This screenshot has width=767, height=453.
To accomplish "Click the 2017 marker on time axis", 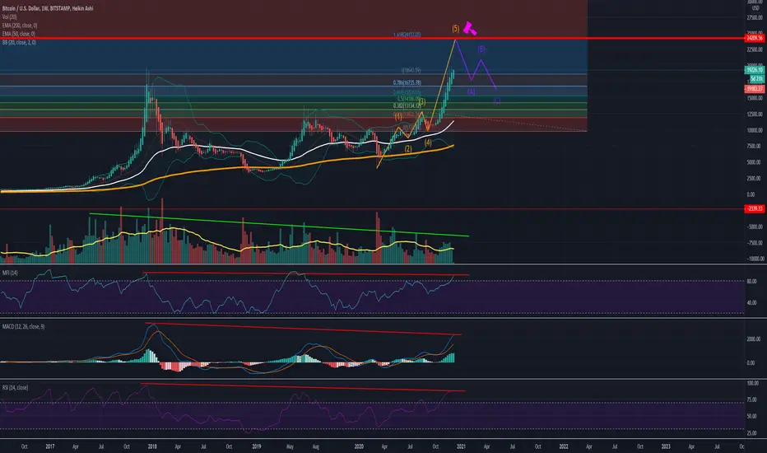I will pos(49,446).
